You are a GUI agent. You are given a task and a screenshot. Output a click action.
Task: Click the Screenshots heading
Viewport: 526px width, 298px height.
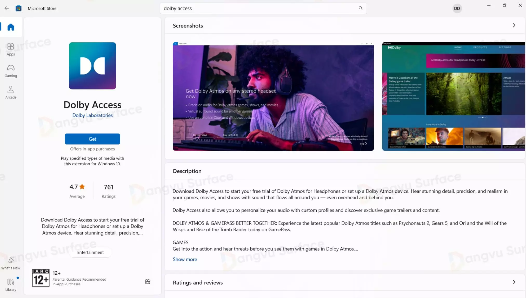click(x=188, y=26)
